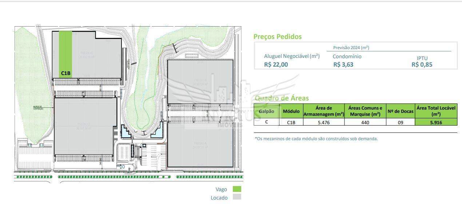Viewport: 462px width, 205px height.
Task: Select the green C1B module on site plan
Action: [x=65, y=54]
